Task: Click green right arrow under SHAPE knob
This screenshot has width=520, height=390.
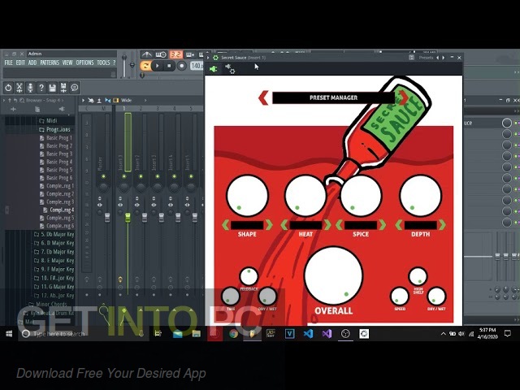Action: pyautogui.click(x=269, y=225)
